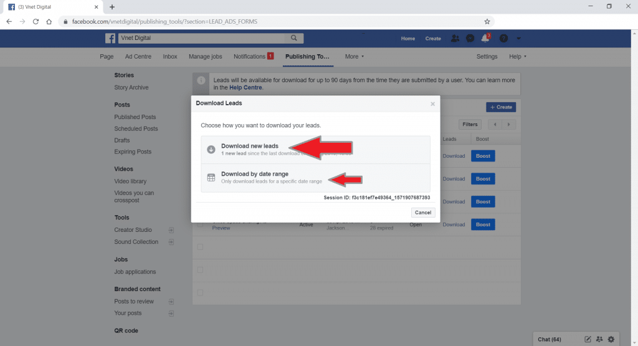Click the blue Create form button

click(x=501, y=107)
